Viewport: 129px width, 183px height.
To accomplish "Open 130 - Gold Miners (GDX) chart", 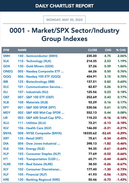I will click(36, 66).
